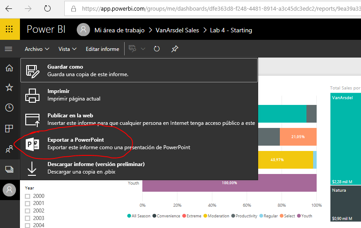The width and height of the screenshot is (361, 228).
Task: Click the Power BI logo text
Action: click(46, 29)
